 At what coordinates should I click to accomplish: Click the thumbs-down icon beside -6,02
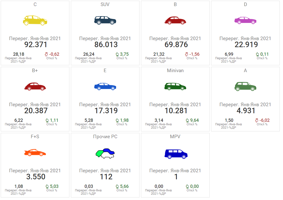(257, 120)
